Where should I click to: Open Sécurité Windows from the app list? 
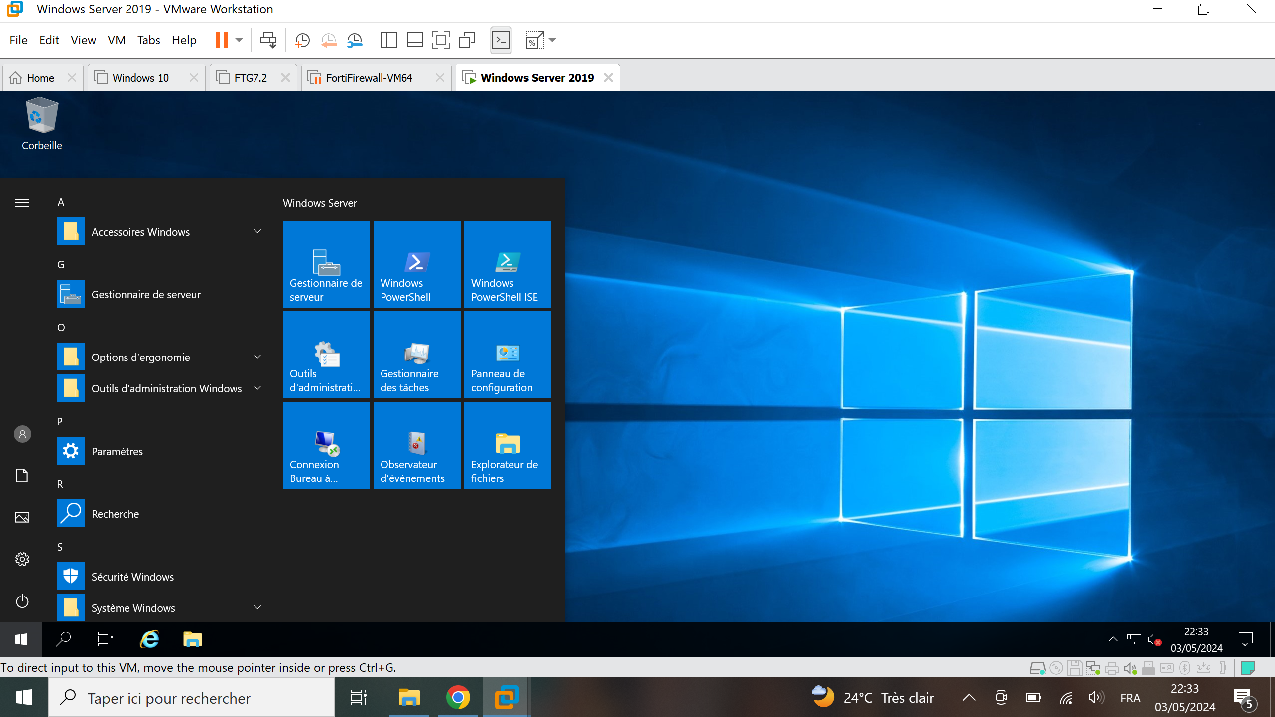[x=160, y=577]
